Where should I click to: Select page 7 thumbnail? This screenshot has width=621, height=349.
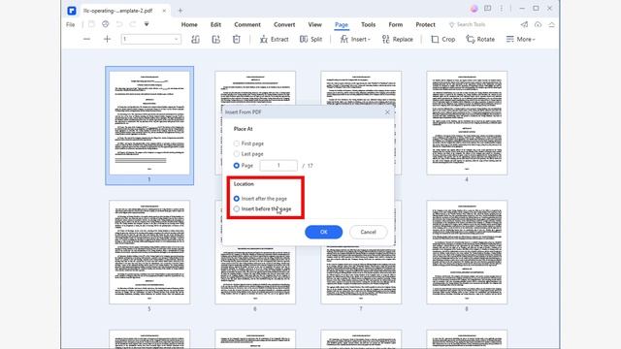tap(361, 275)
